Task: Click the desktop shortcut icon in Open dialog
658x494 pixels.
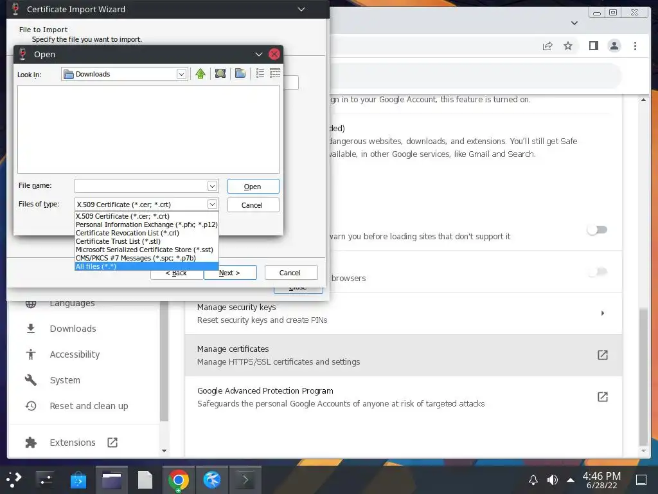Action: [x=220, y=73]
